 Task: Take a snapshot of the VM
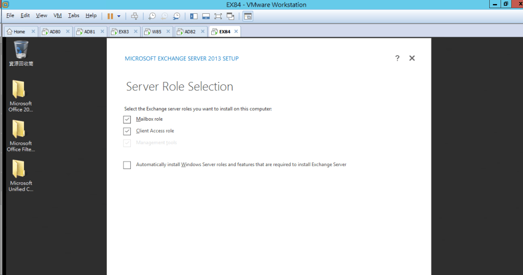coord(152,16)
